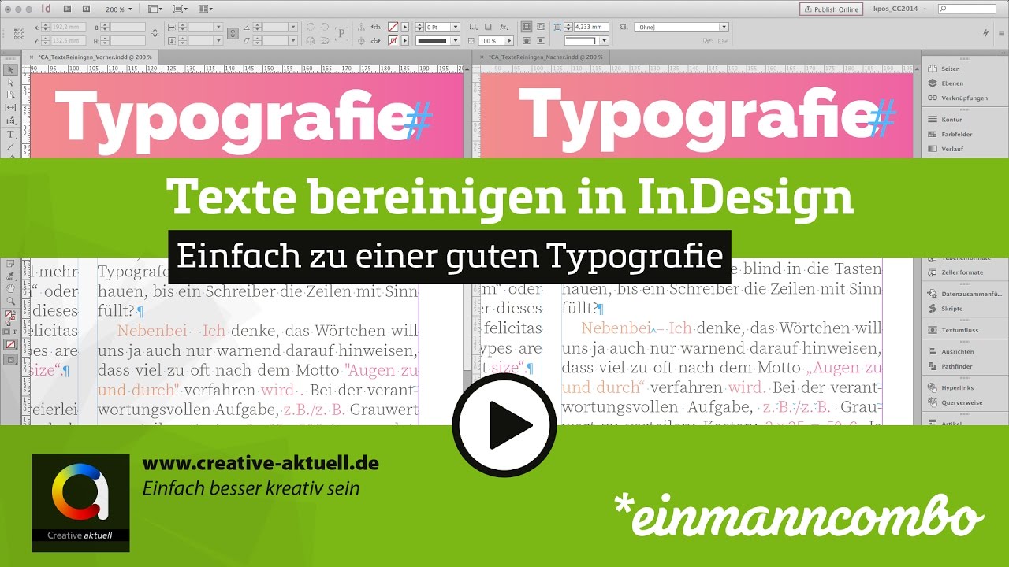
Task: Open the Seiten panel
Action: coord(950,69)
